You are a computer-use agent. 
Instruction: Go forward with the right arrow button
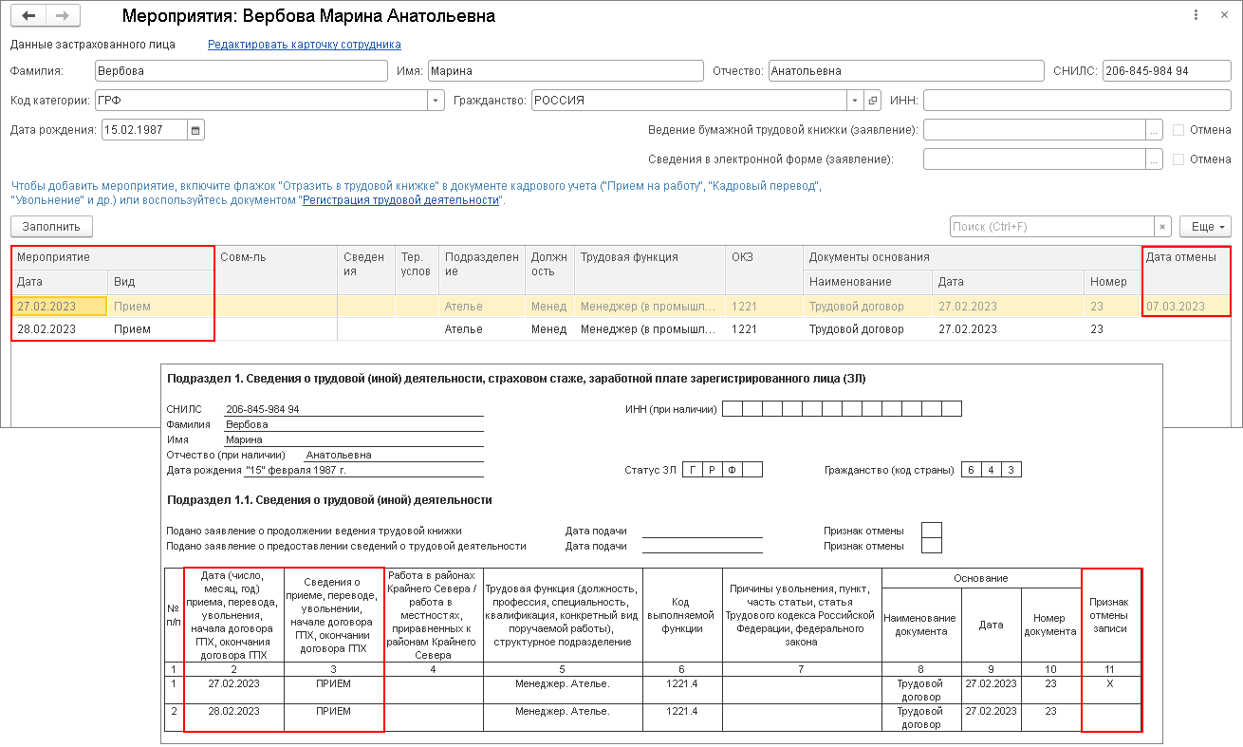click(63, 16)
